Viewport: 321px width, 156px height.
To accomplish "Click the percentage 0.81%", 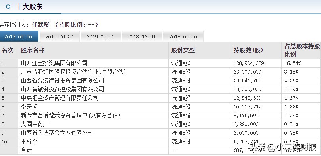I will pyautogui.click(x=291, y=124).
